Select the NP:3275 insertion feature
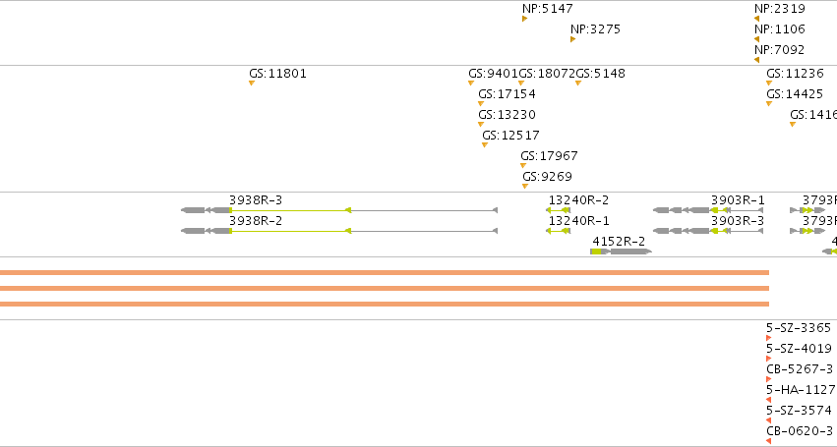This screenshot has width=837, height=447. (572, 39)
